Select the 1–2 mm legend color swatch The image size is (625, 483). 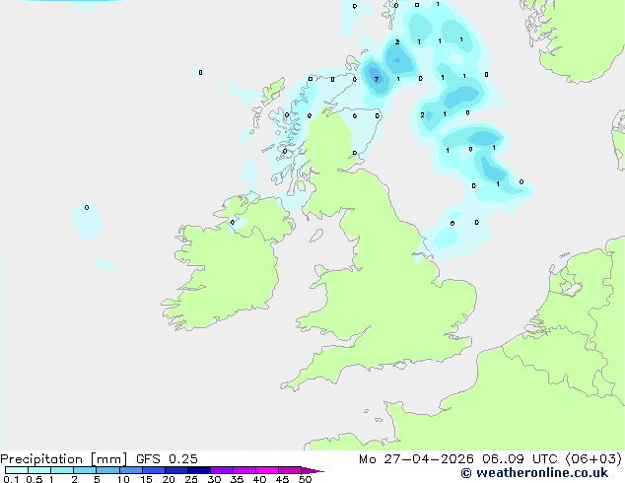point(62,470)
